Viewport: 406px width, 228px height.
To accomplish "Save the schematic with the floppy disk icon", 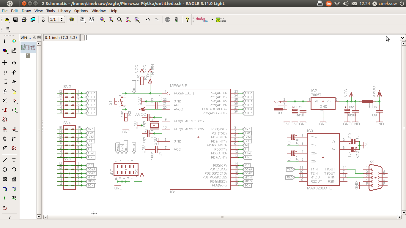I will [x=15, y=20].
